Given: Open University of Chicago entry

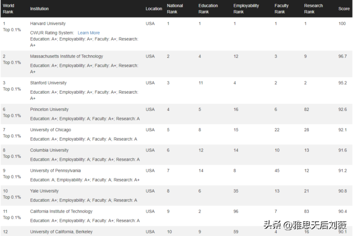Looking at the screenshot, I should (x=50, y=130).
